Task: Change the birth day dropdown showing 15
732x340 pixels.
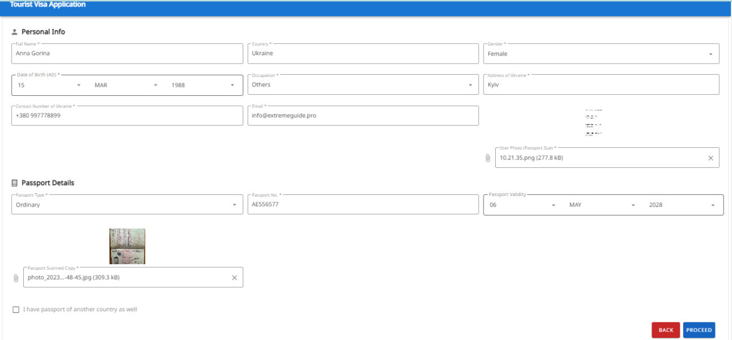Action: [49, 85]
